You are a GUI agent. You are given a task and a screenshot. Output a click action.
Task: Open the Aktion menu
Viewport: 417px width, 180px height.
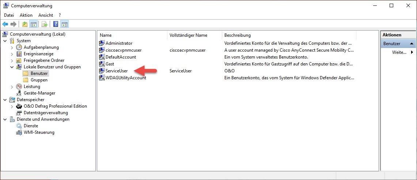26,15
